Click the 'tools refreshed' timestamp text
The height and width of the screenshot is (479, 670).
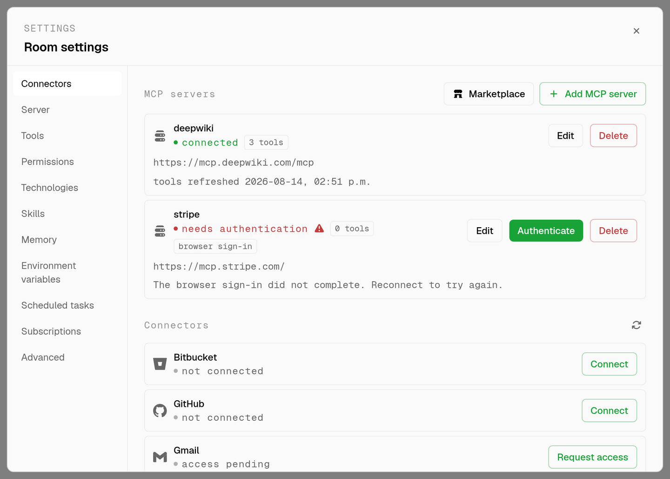(x=262, y=182)
